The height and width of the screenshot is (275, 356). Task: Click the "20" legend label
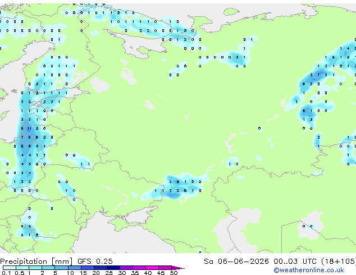96,273
